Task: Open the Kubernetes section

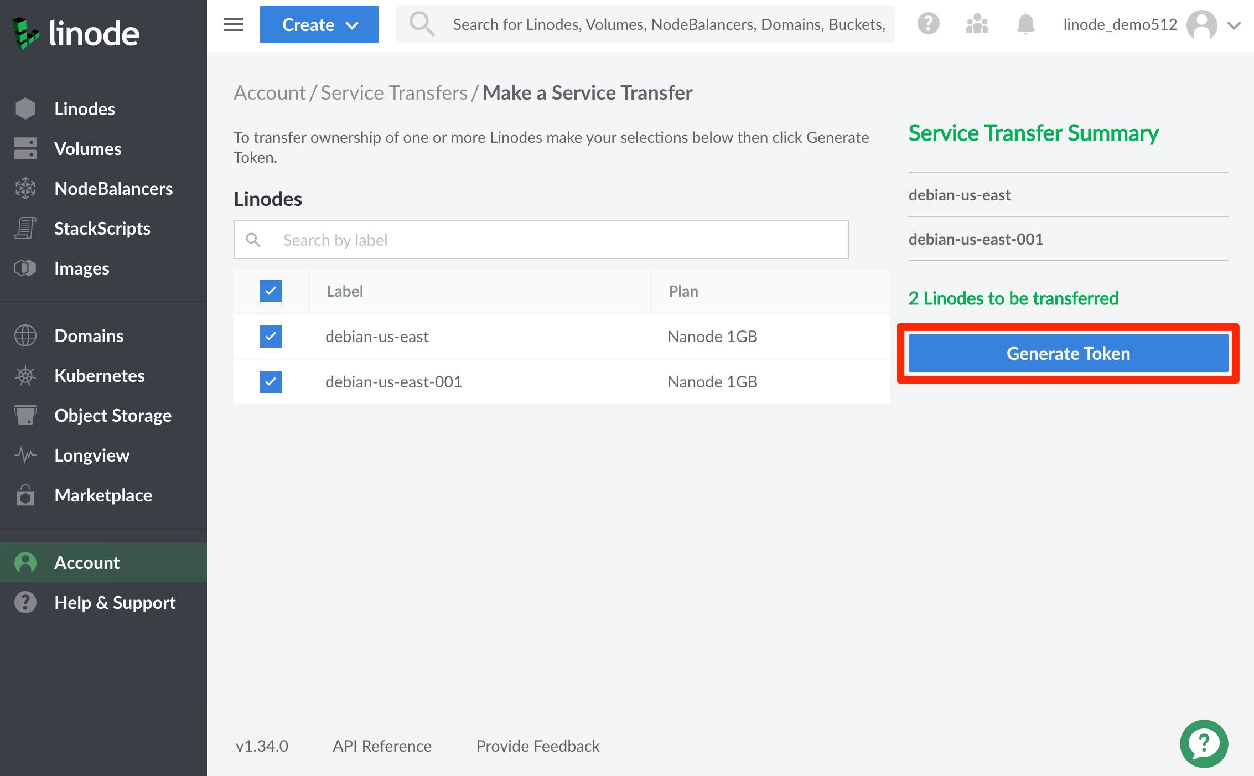Action: 100,376
